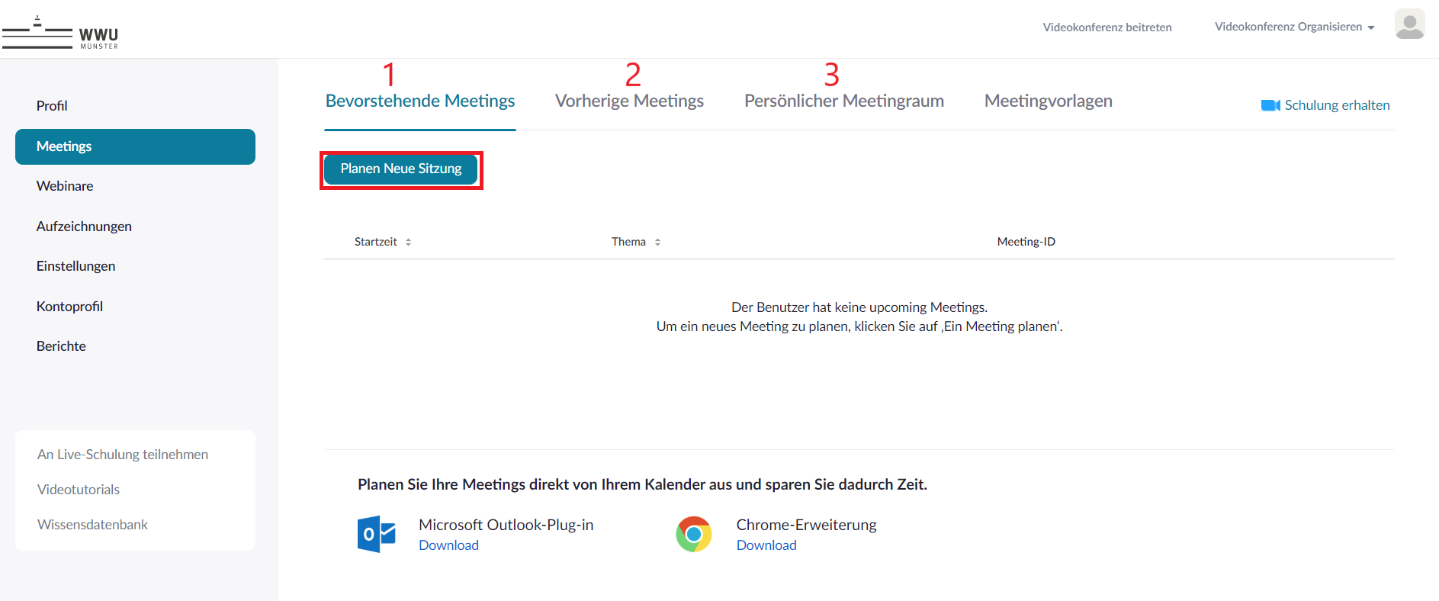The image size is (1439, 601).
Task: Download the Chrome-Erweiterung
Action: coord(766,545)
